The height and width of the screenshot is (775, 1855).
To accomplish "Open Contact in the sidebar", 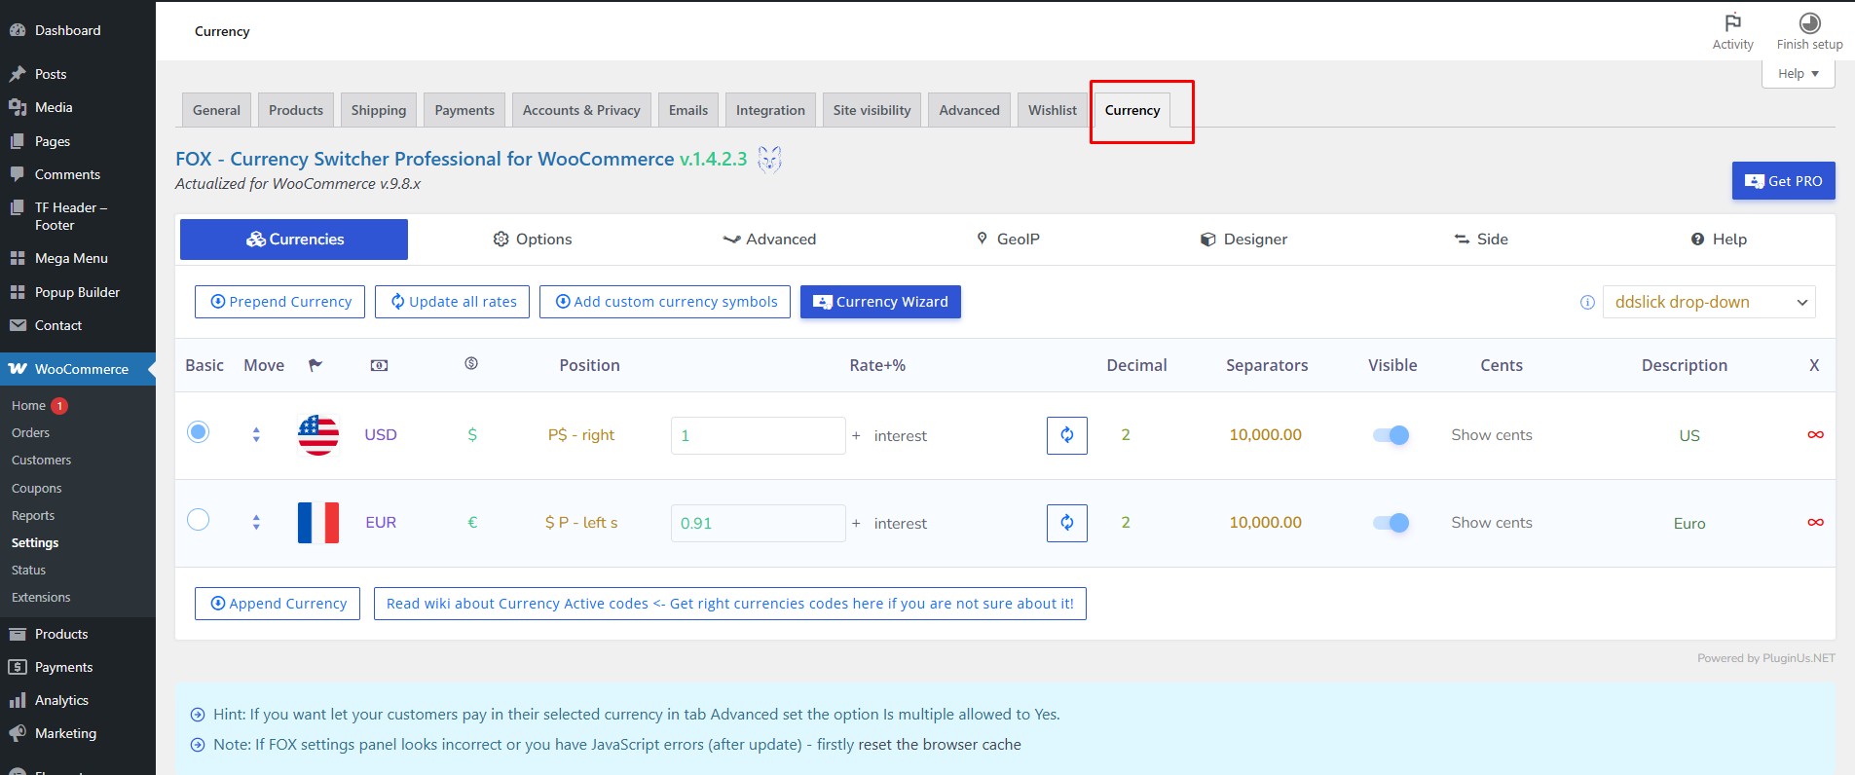I will point(58,325).
